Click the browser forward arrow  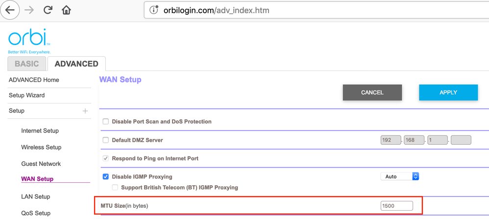coord(29,10)
